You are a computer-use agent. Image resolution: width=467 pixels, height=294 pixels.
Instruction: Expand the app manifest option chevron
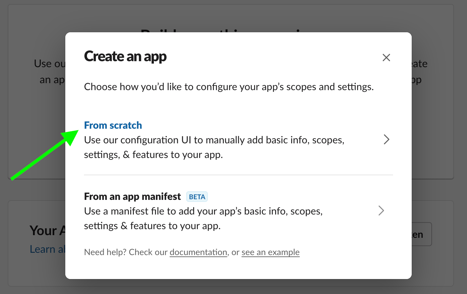click(381, 211)
